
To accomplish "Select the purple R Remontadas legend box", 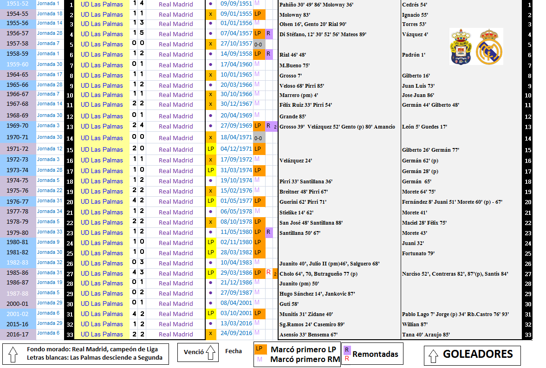I will coord(347,350).
